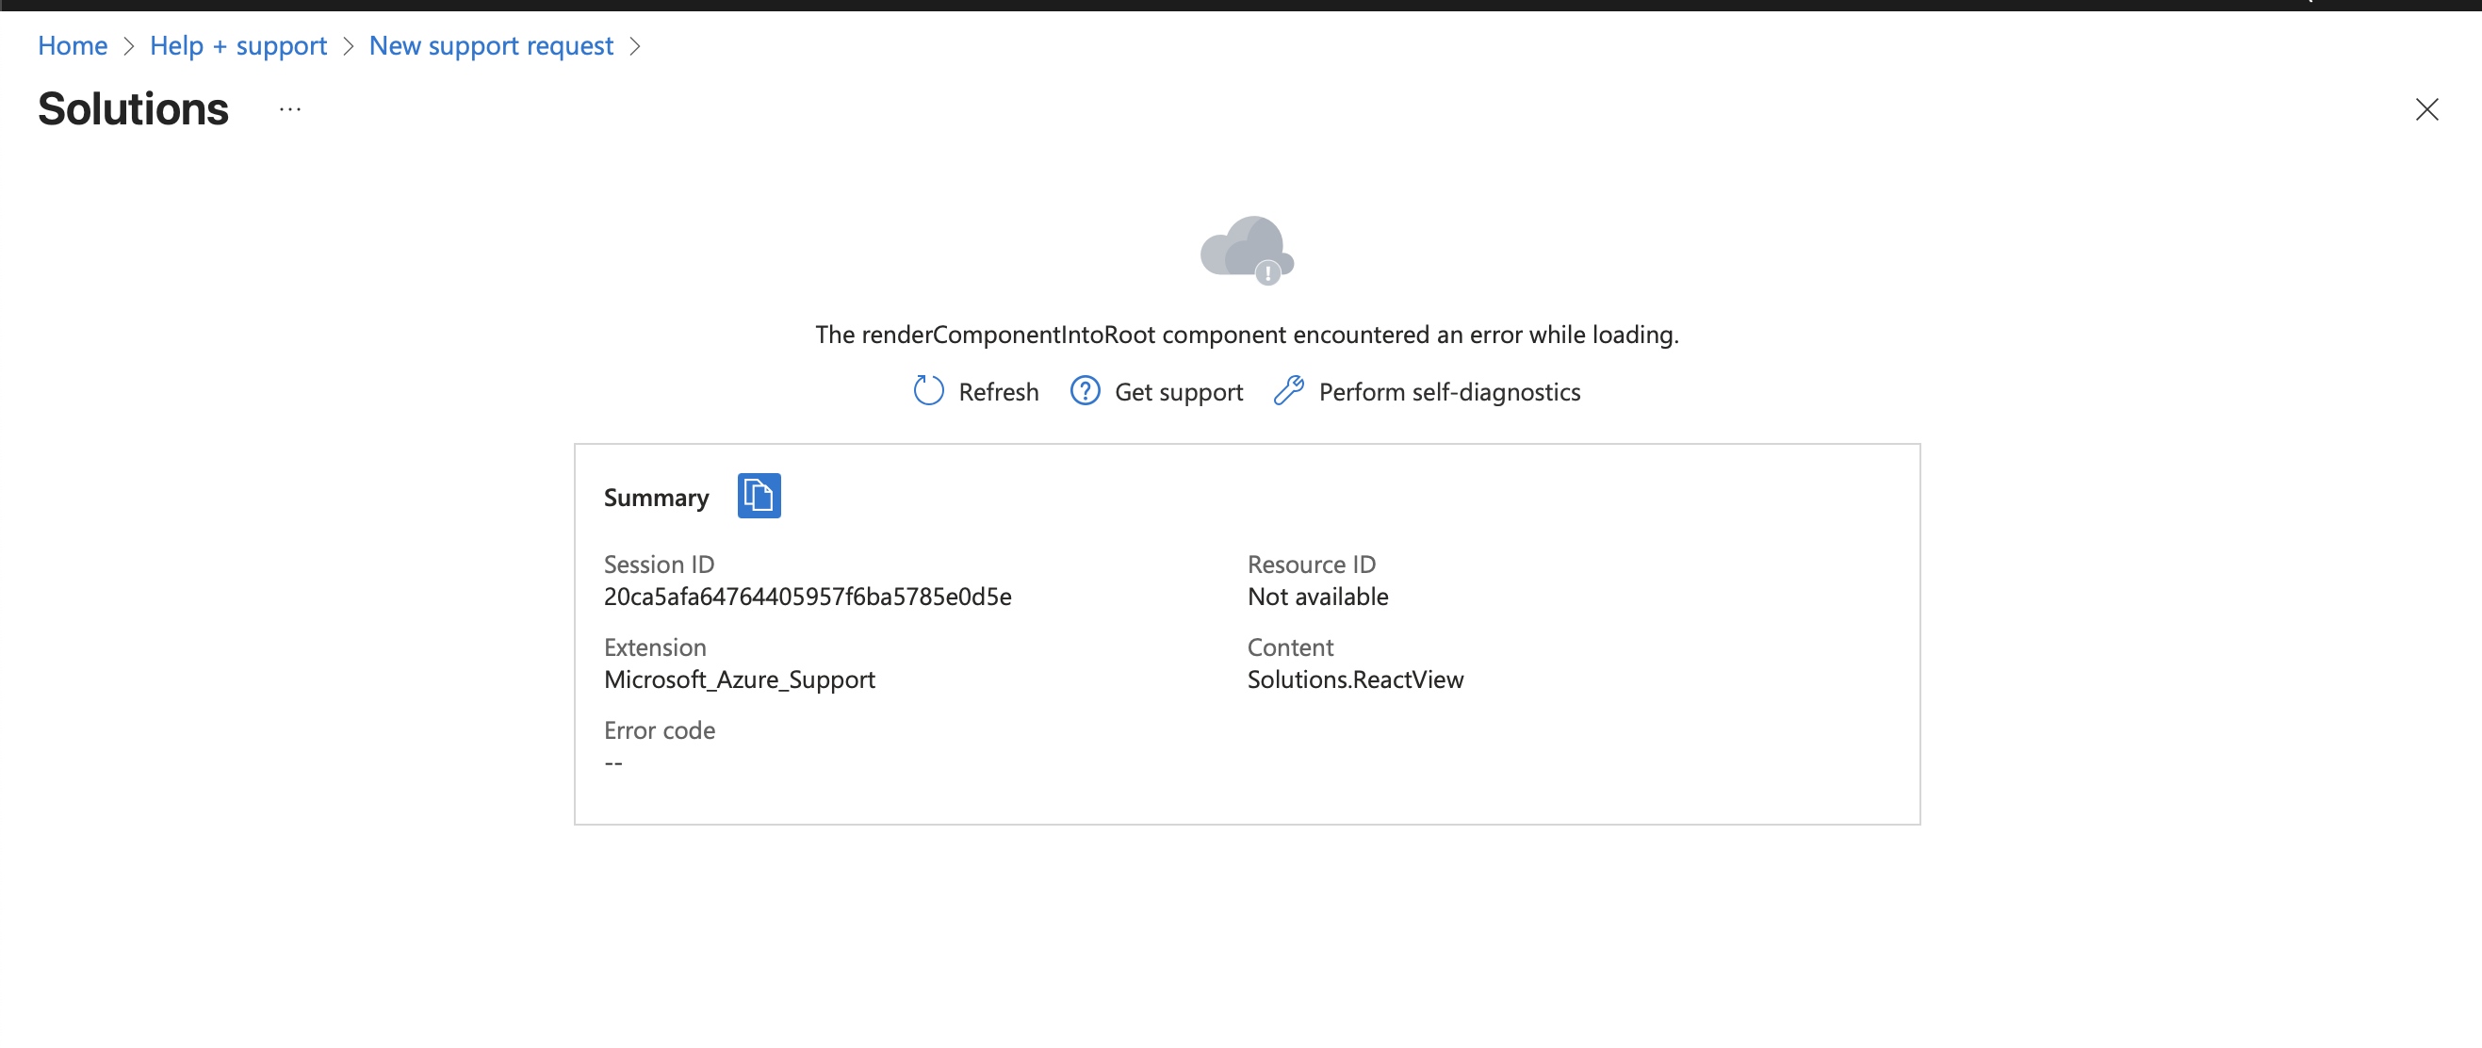
Task: Return to New support request breadcrumb
Action: tap(490, 45)
